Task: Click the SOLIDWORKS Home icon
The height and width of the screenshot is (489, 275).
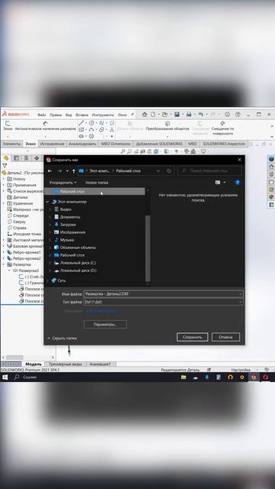Action: pos(144,115)
